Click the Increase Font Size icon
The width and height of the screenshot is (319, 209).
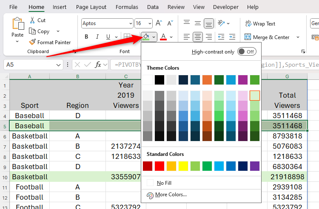click(159, 23)
